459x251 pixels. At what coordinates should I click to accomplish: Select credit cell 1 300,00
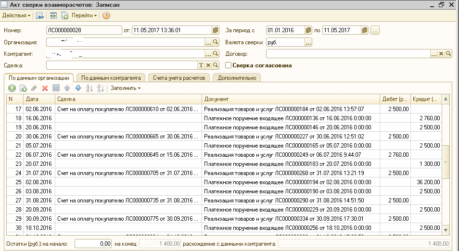pyautogui.click(x=426, y=164)
